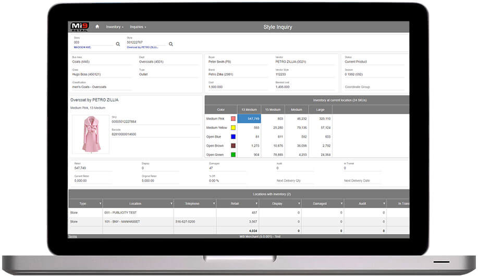Open the Audit column filter dropdown
Viewport: 478px width, 277px height.
[x=384, y=203]
